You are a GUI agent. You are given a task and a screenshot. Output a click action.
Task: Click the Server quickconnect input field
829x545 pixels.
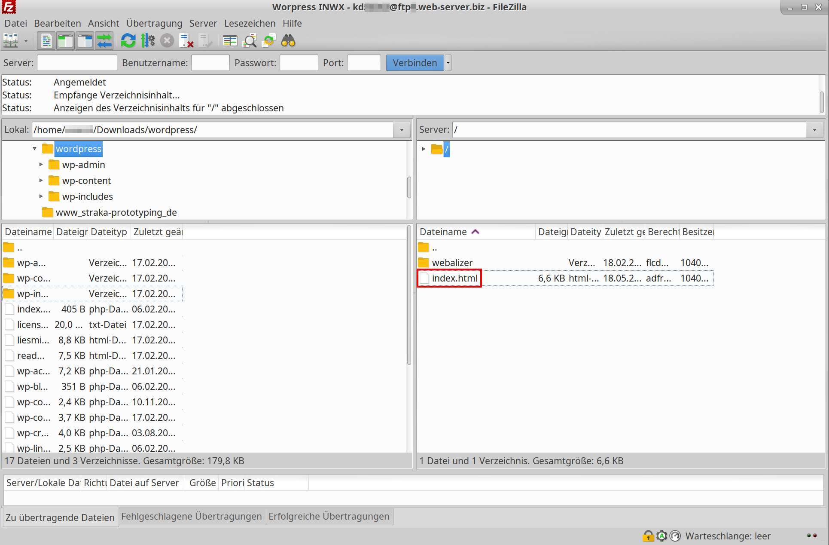[77, 63]
